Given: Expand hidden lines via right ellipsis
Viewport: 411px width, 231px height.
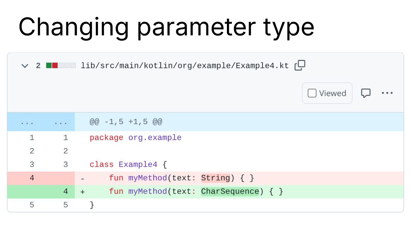Looking at the screenshot, I should tap(61, 122).
